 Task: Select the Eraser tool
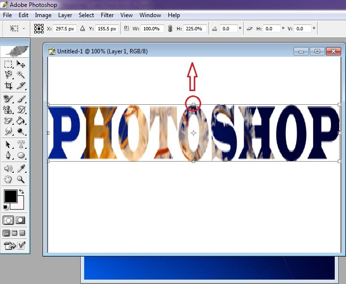[8, 120]
